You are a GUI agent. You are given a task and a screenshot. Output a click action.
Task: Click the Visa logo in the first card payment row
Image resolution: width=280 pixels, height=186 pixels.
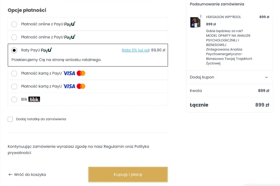click(69, 73)
